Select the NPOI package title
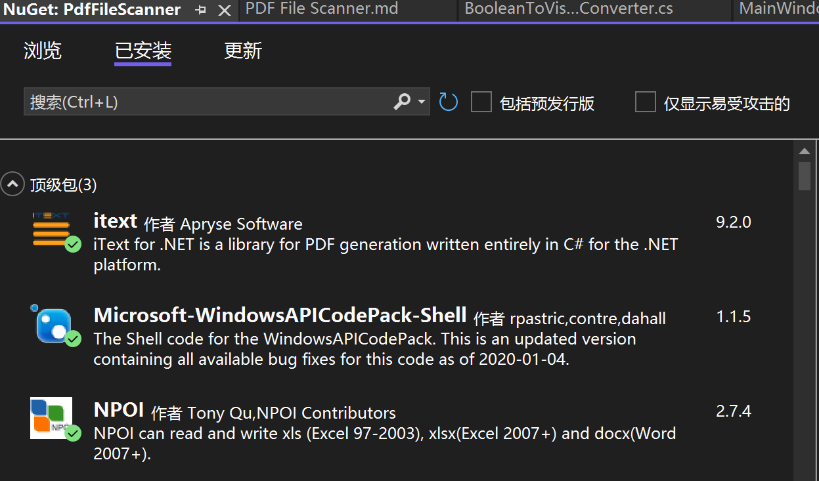The height and width of the screenshot is (481, 819). [119, 410]
